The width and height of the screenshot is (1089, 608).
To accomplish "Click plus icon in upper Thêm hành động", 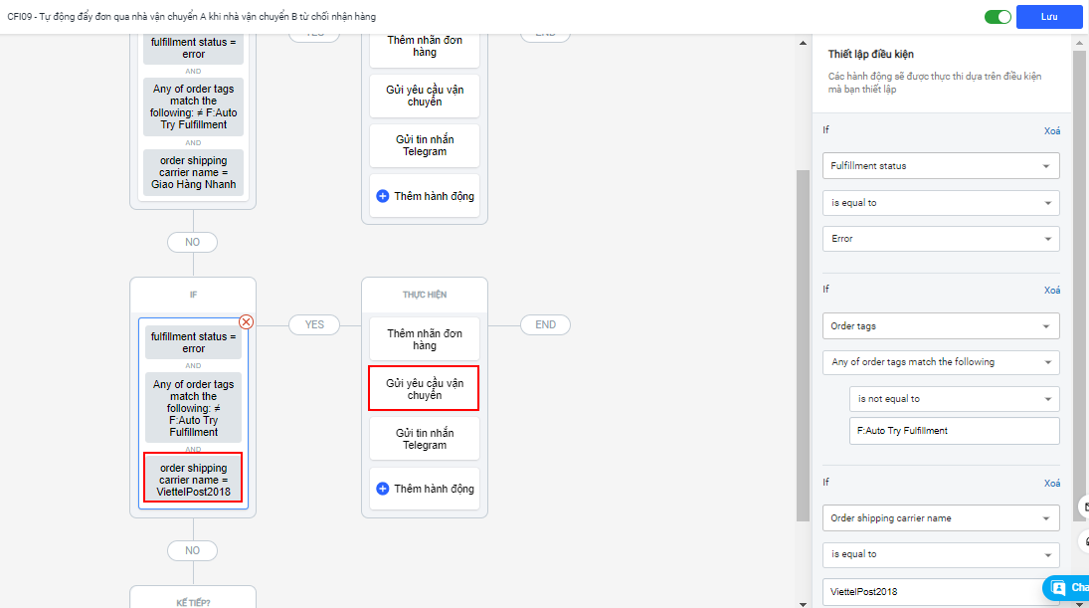I will coord(383,196).
